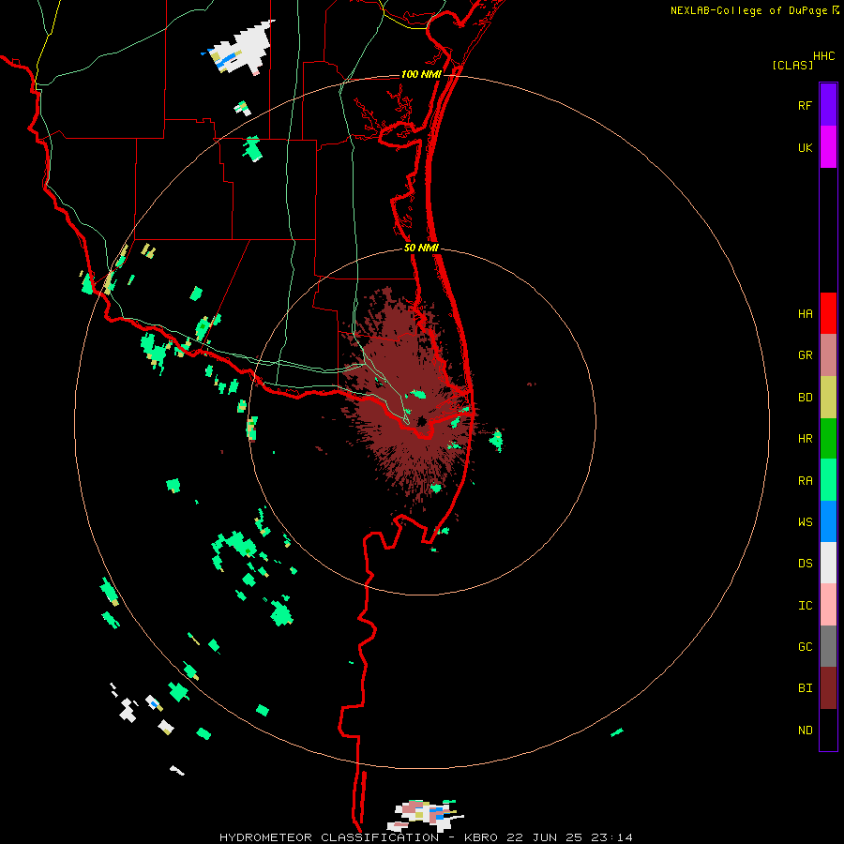The height and width of the screenshot is (844, 844).
Task: Click the '100 NMI' range ring label
Action: (x=421, y=74)
